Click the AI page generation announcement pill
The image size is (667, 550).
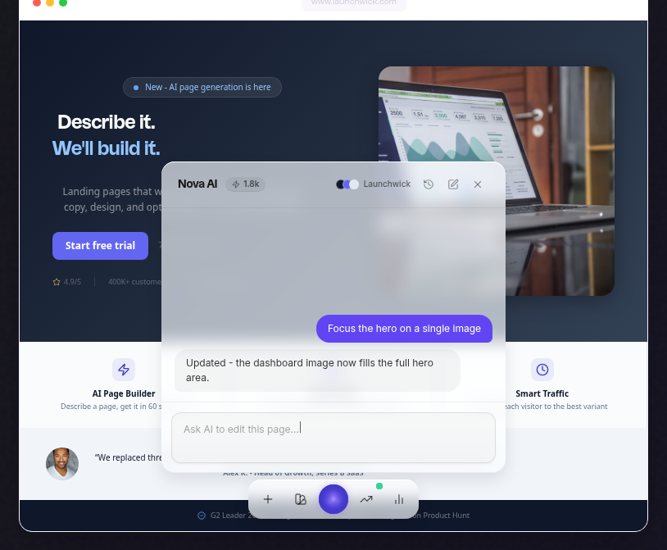click(x=202, y=87)
